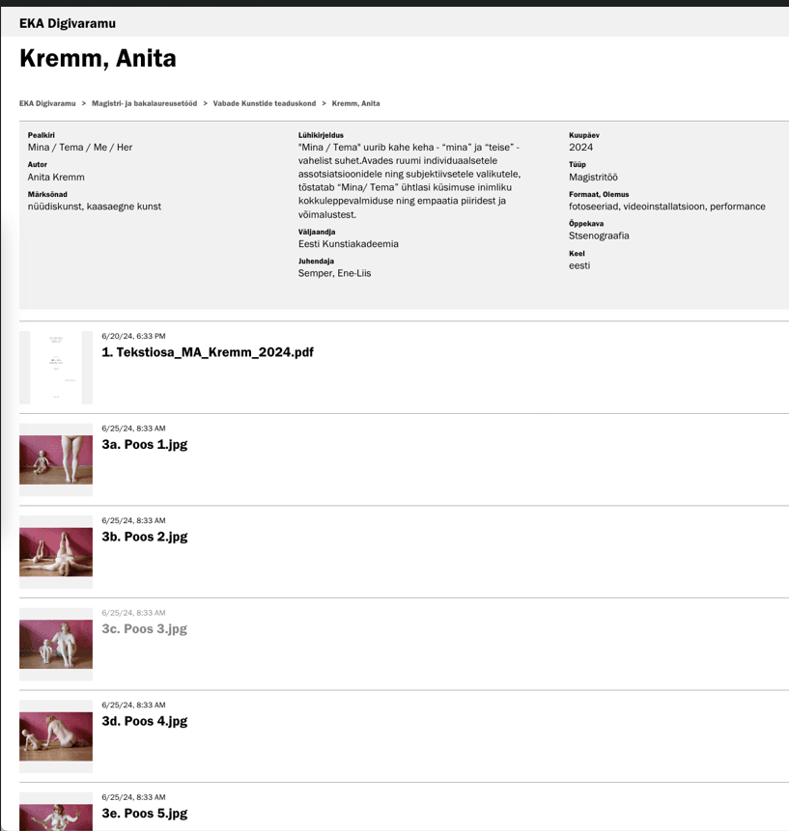The height and width of the screenshot is (831, 789).
Task: Go to EKA Digivaramu breadcrumb
Action: [47, 103]
